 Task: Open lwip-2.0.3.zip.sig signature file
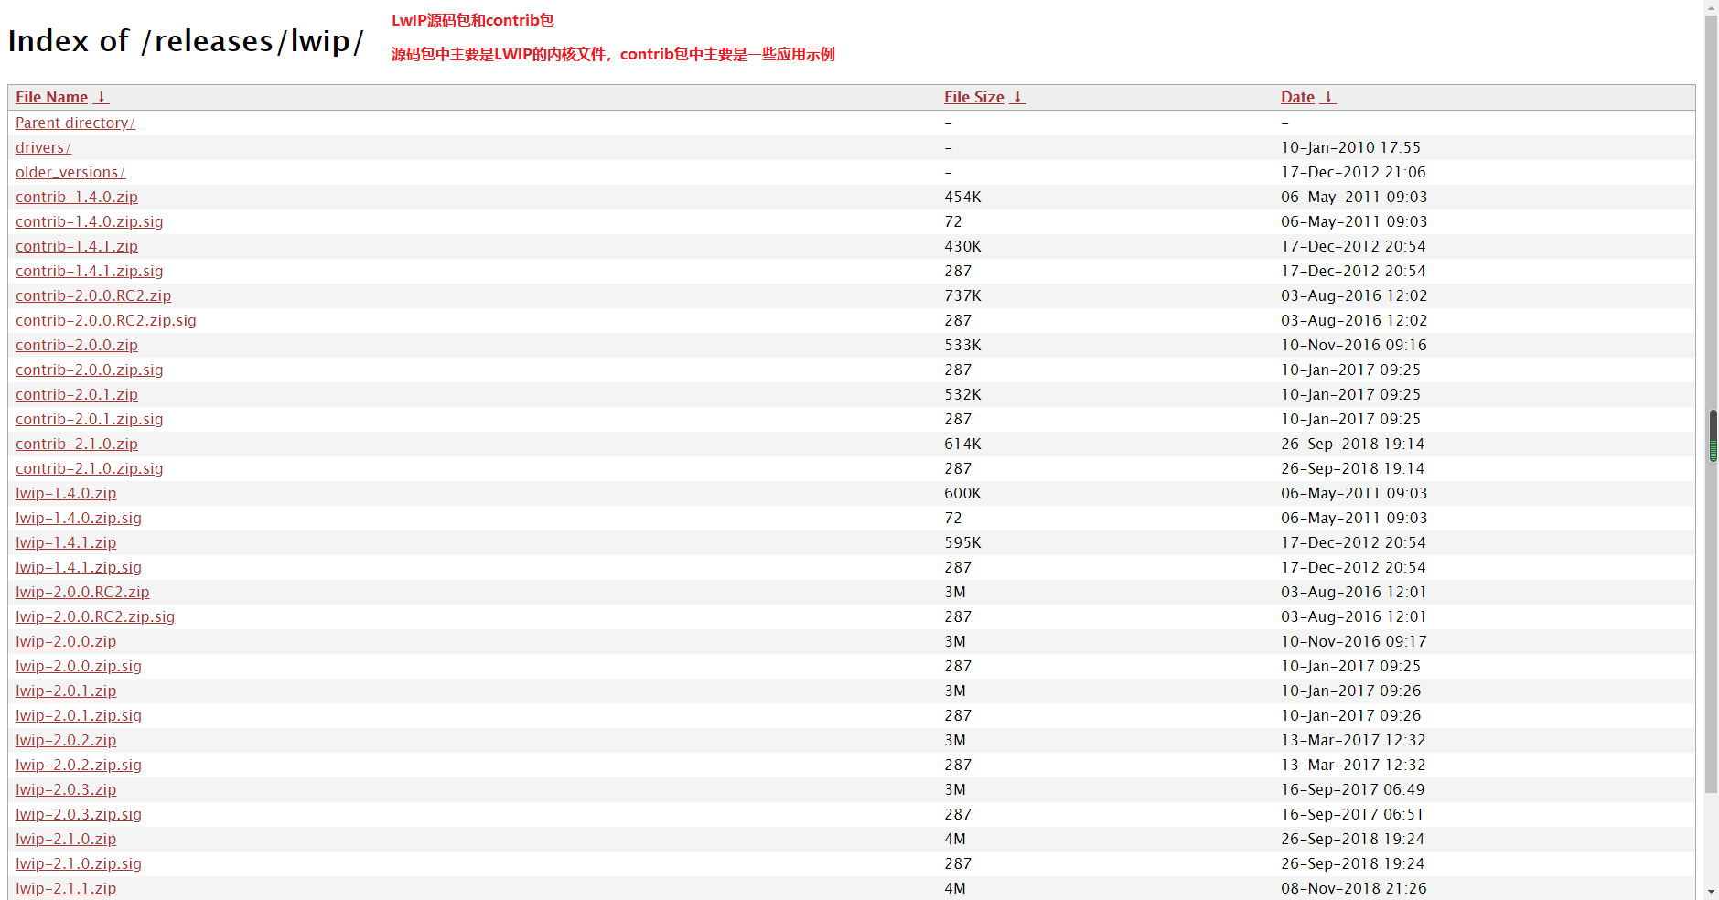click(x=79, y=814)
